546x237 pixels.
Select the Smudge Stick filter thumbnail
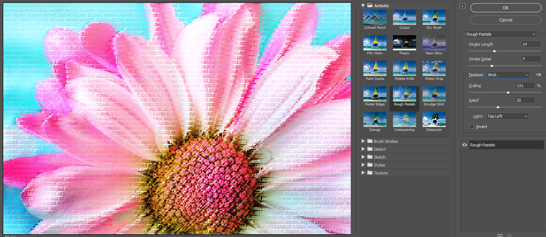434,94
